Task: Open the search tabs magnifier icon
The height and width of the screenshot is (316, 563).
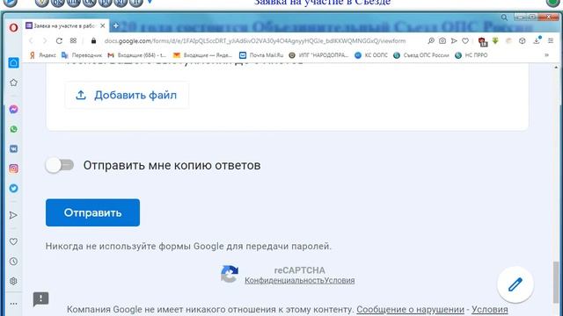Action: [x=504, y=18]
